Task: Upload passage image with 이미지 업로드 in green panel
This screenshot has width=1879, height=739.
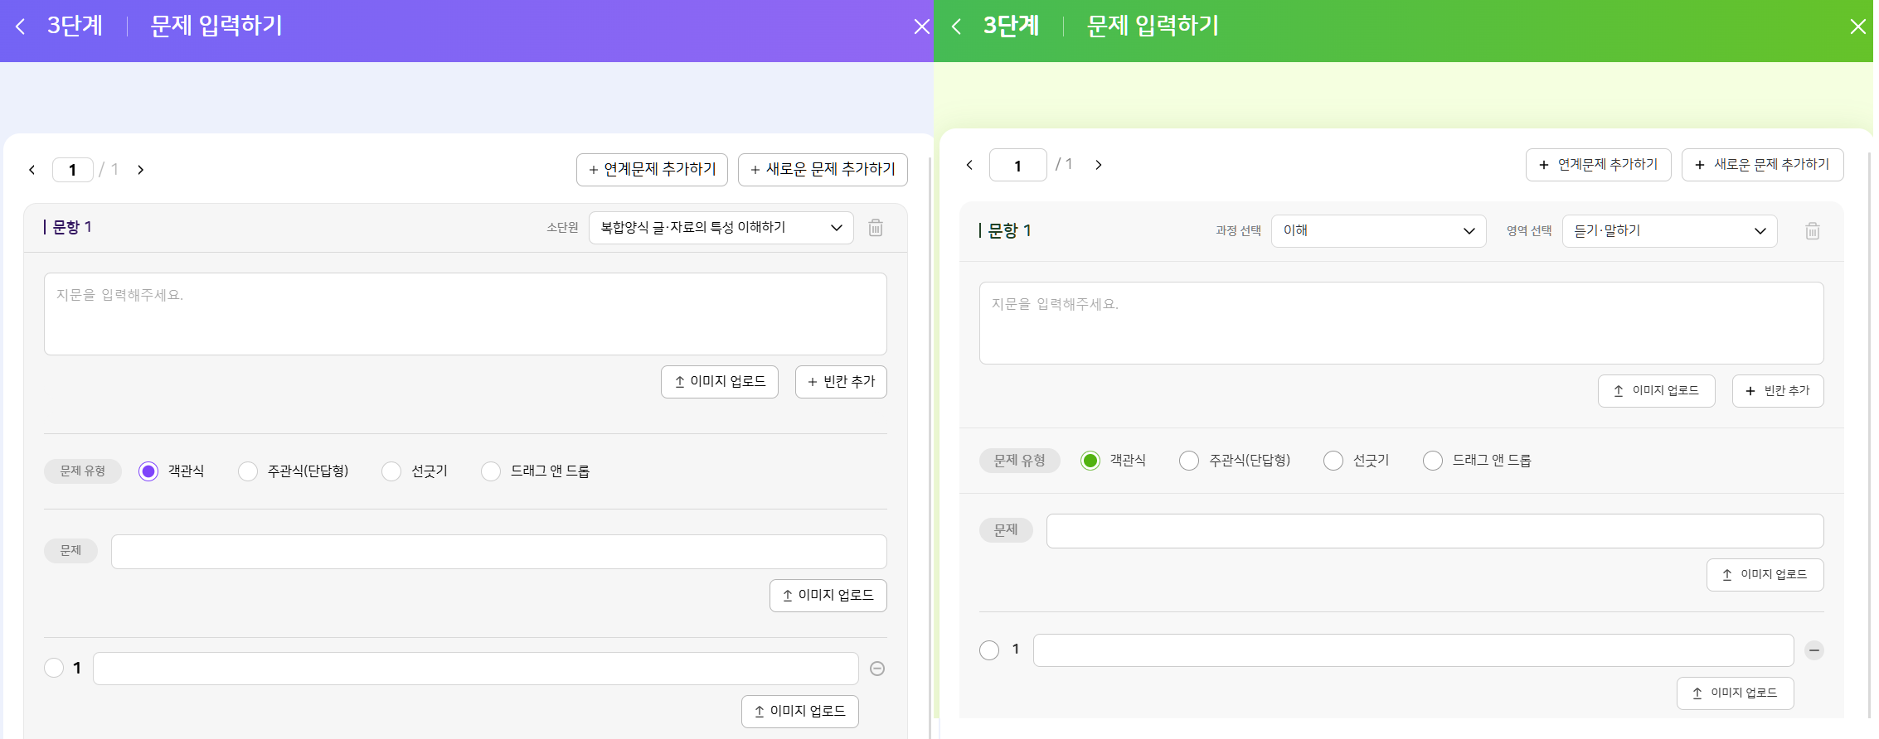Action: [1656, 391]
